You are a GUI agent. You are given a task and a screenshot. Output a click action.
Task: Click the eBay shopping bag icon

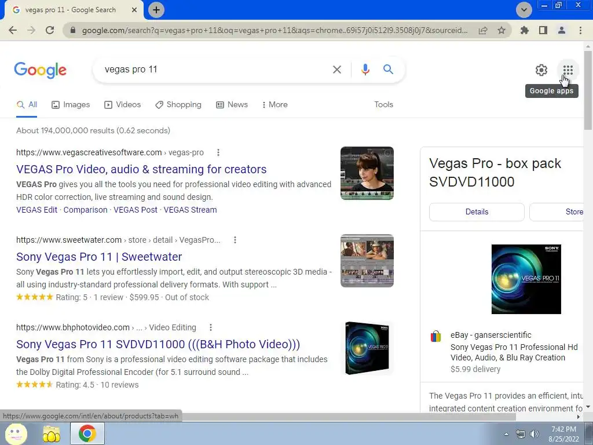point(435,335)
